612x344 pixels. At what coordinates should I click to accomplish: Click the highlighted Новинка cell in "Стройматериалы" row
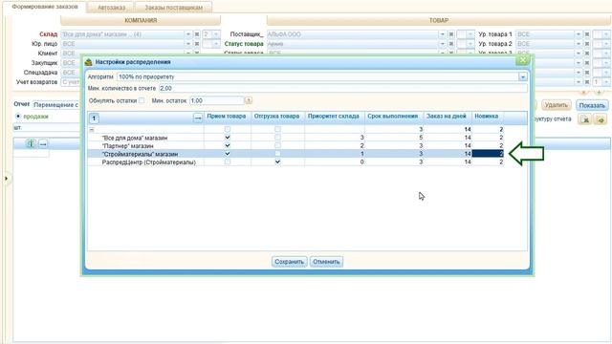tap(488, 154)
